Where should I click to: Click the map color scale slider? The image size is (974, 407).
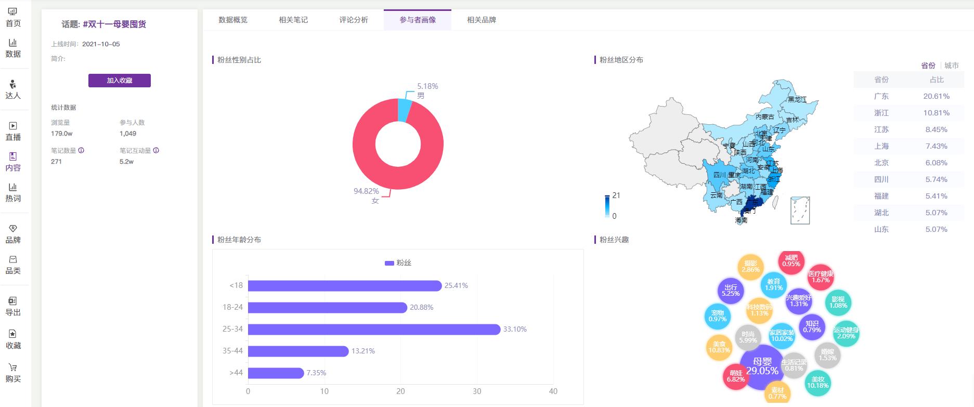coord(607,206)
